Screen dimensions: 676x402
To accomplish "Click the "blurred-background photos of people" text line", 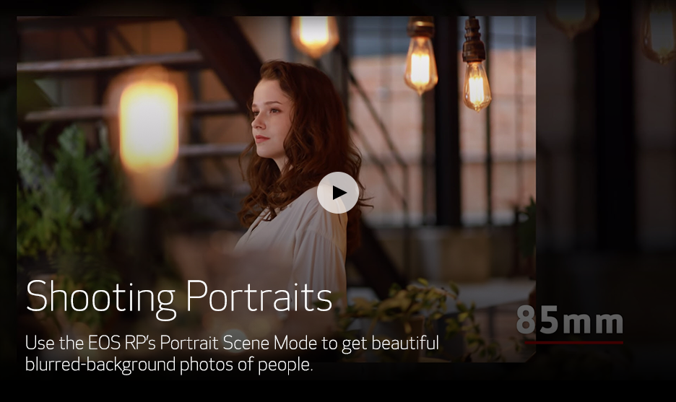I will (x=169, y=364).
